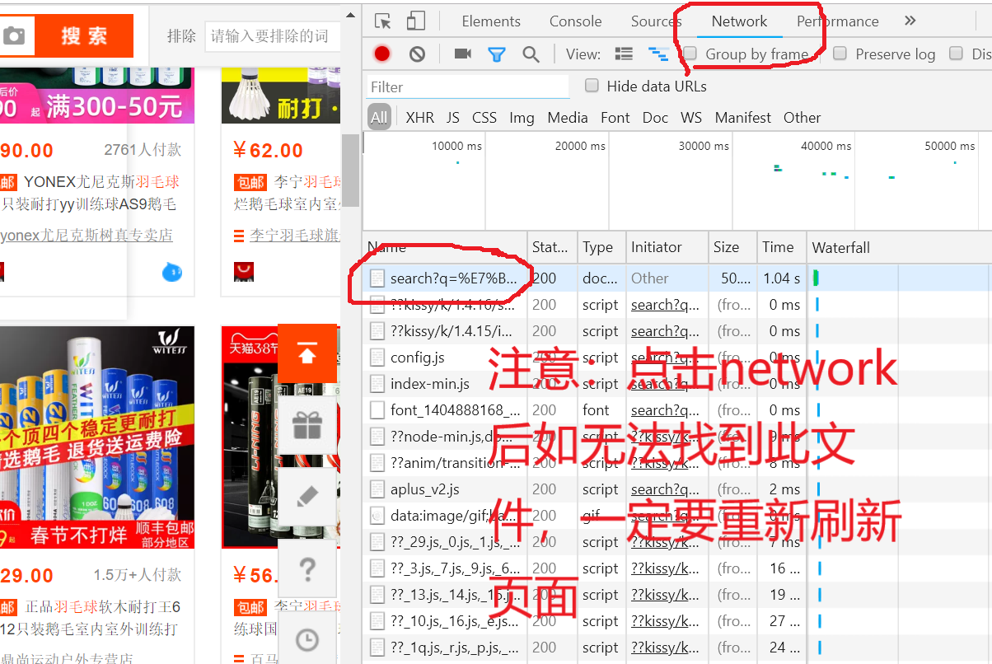Open the question mark help icon
The width and height of the screenshot is (992, 664).
pos(307,568)
